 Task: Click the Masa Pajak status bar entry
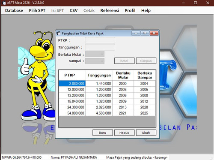click(x=137, y=157)
